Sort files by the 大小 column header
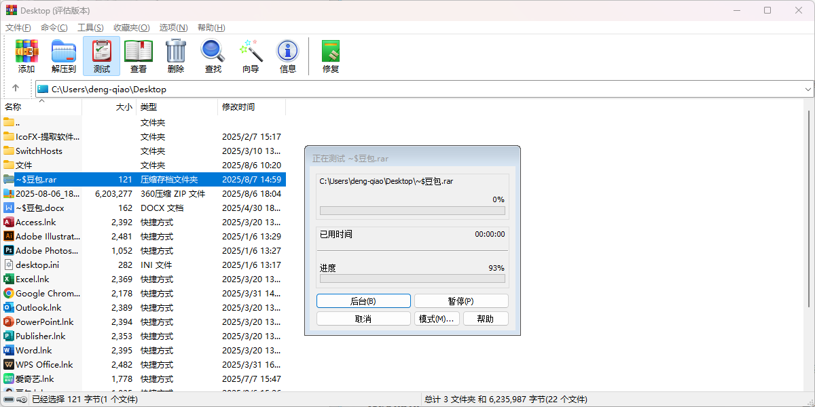The image size is (815, 407). click(x=124, y=106)
